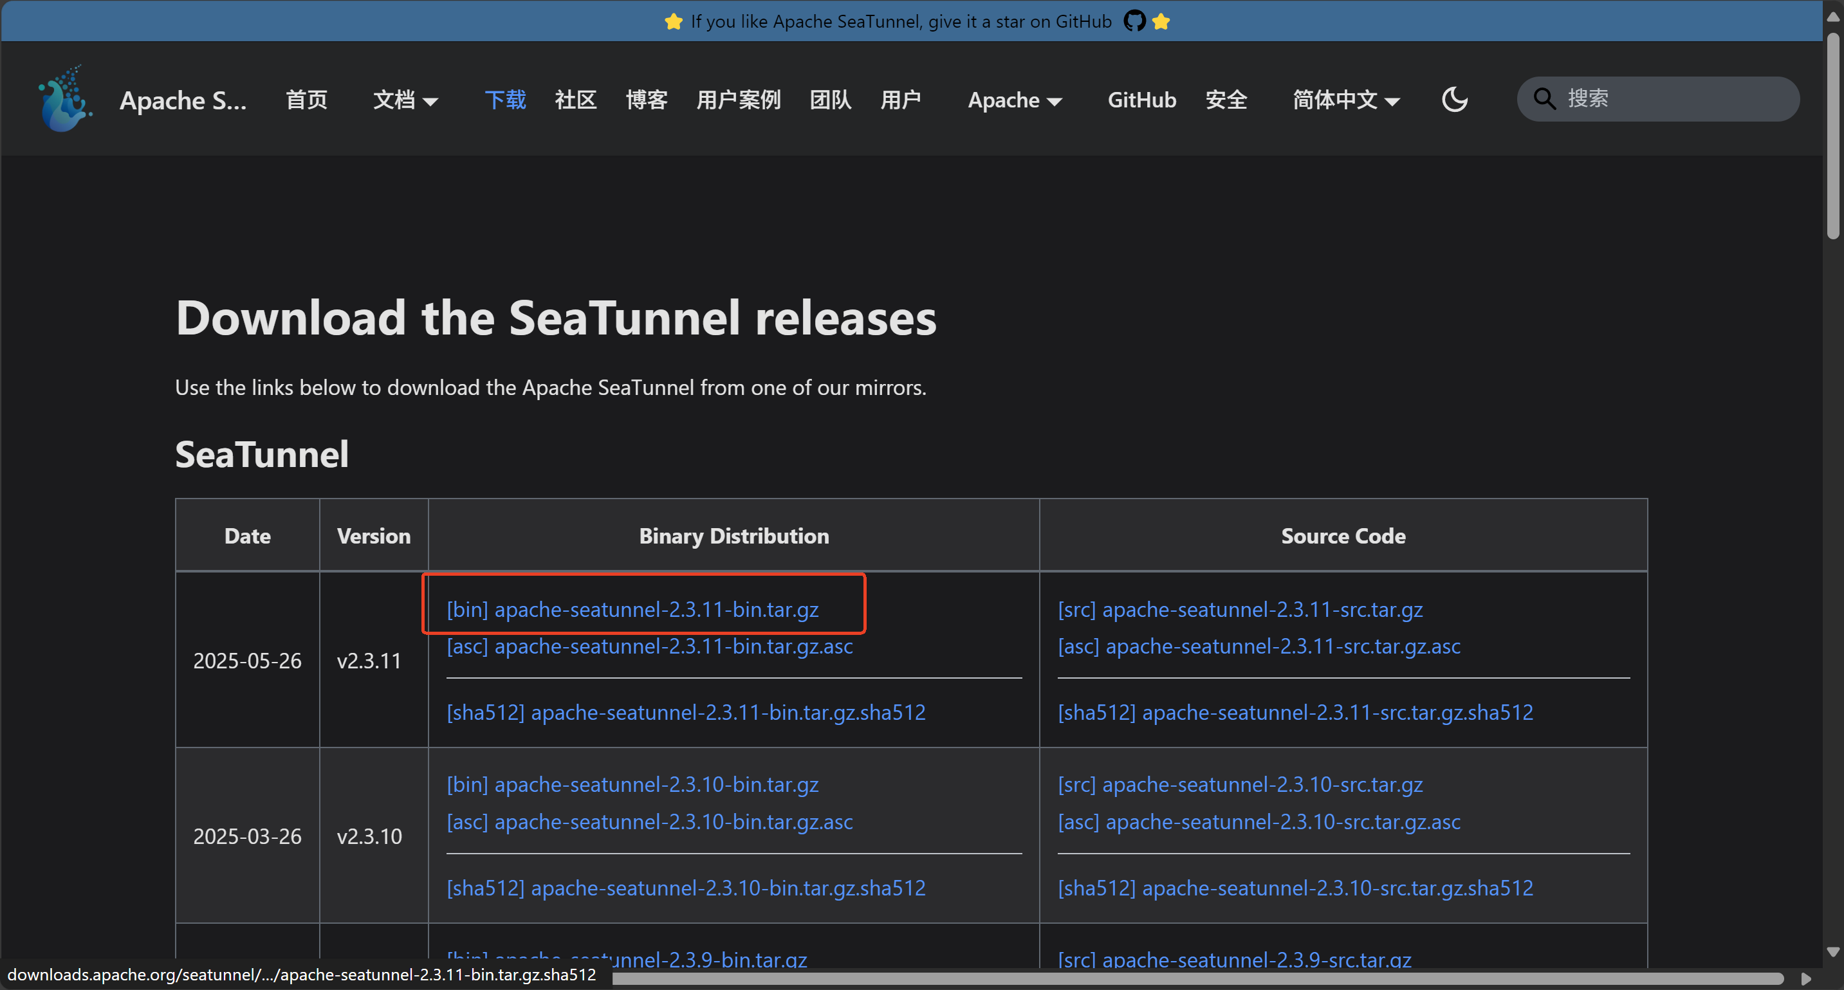Toggle dark and light mode moon icon

click(1455, 100)
